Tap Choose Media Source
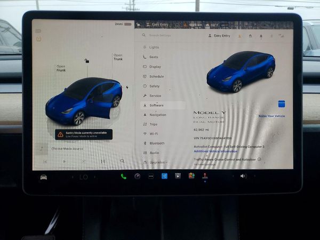The width and height of the screenshot is (320, 240). click(67, 149)
